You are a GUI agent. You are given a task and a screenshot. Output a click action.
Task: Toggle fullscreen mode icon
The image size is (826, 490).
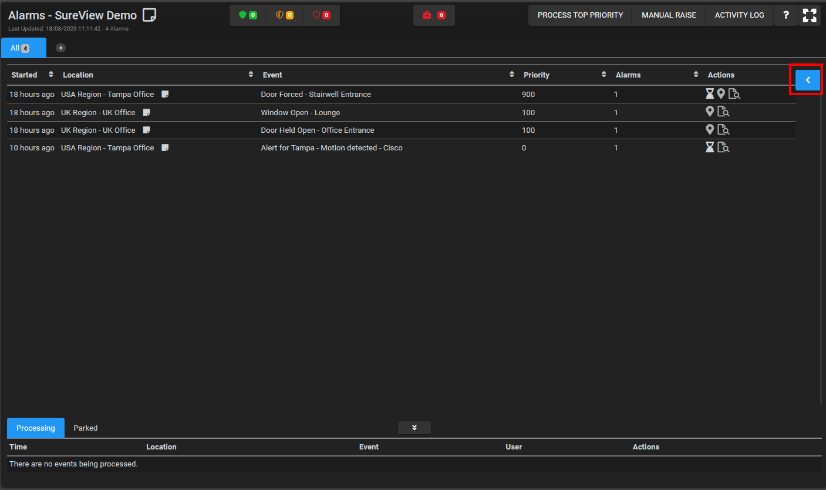[810, 15]
